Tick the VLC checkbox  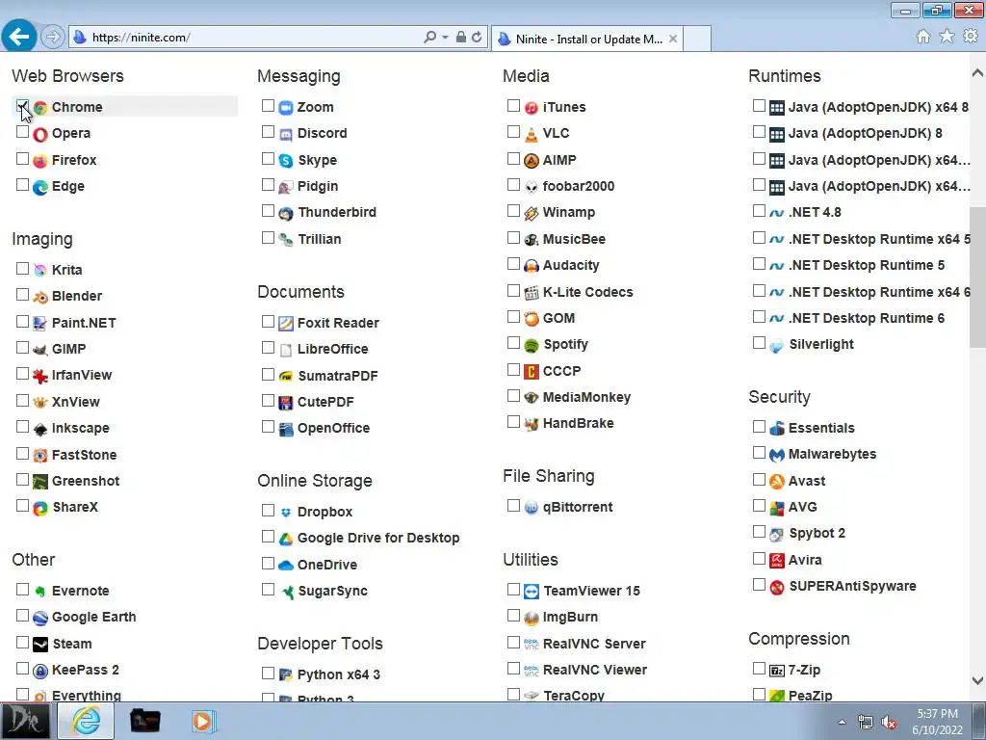point(513,132)
